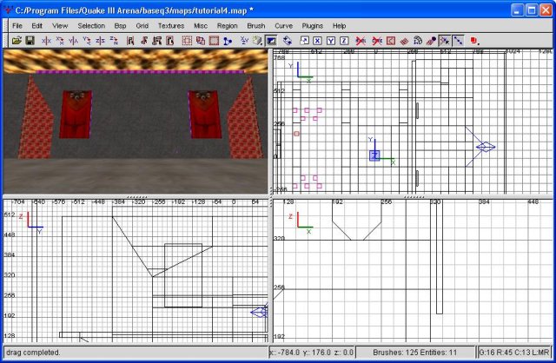556x363 pixels.
Task: Open the Show entities as dropdown
Action: (474, 41)
